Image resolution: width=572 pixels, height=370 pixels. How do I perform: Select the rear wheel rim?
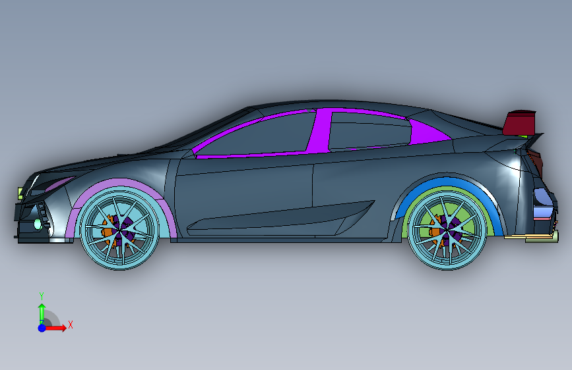(447, 230)
